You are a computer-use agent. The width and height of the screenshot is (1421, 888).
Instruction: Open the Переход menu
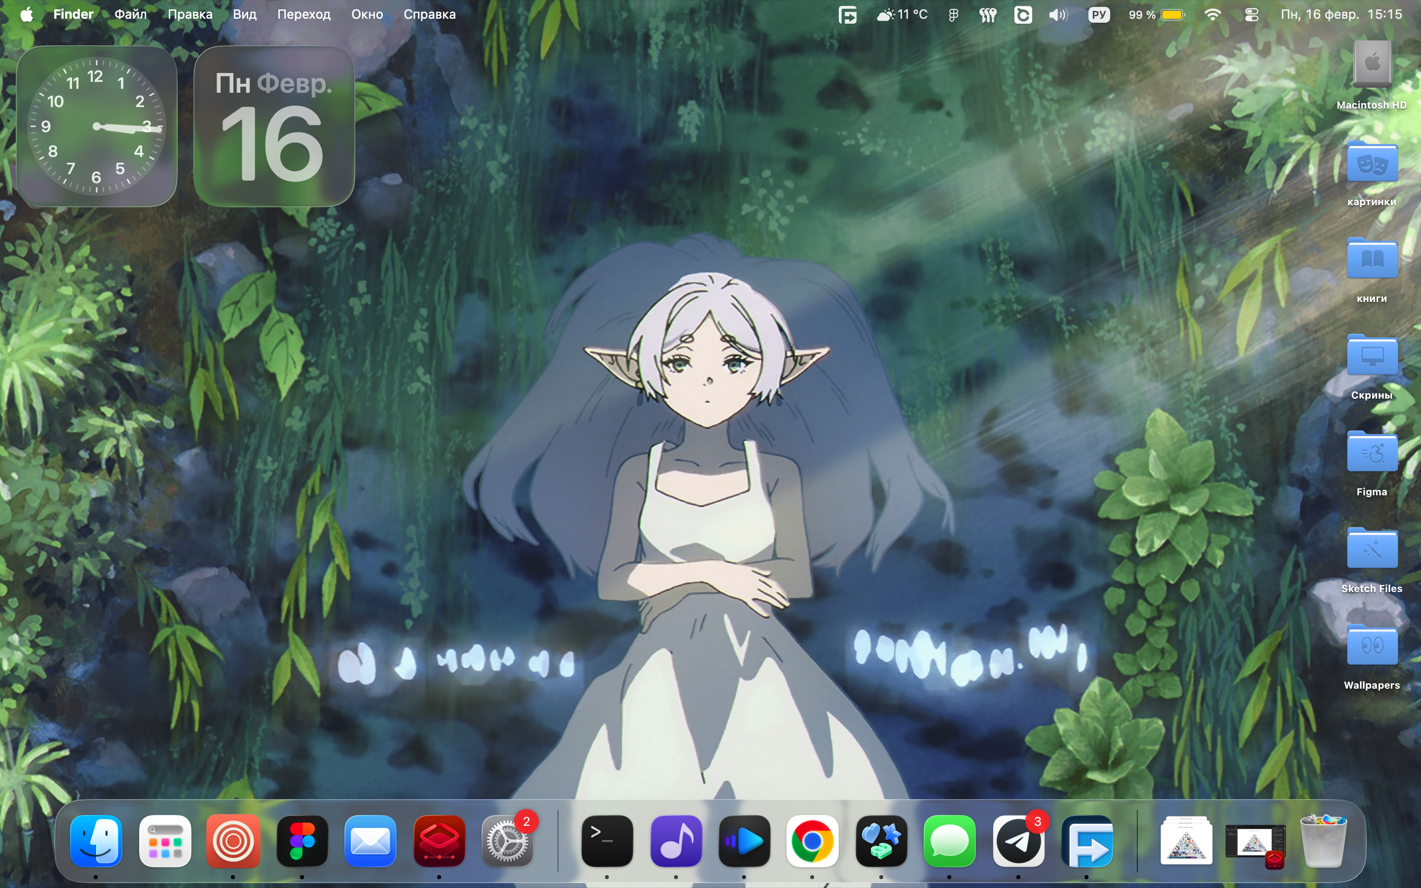[x=303, y=15]
